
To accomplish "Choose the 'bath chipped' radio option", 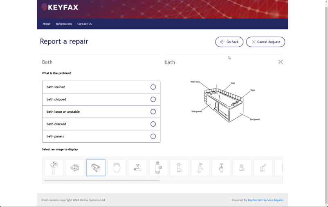I will 153,99.
